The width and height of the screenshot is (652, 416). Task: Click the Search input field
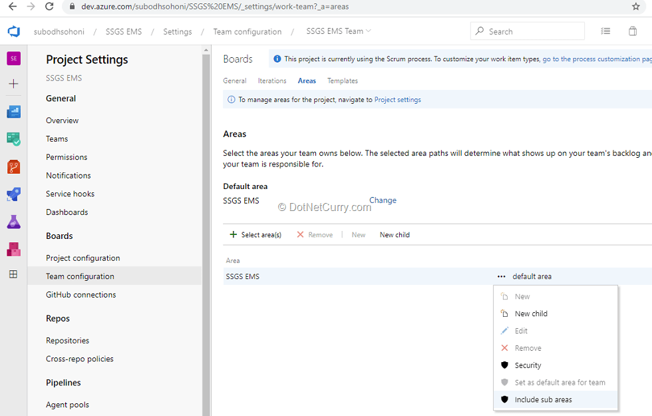(x=532, y=31)
